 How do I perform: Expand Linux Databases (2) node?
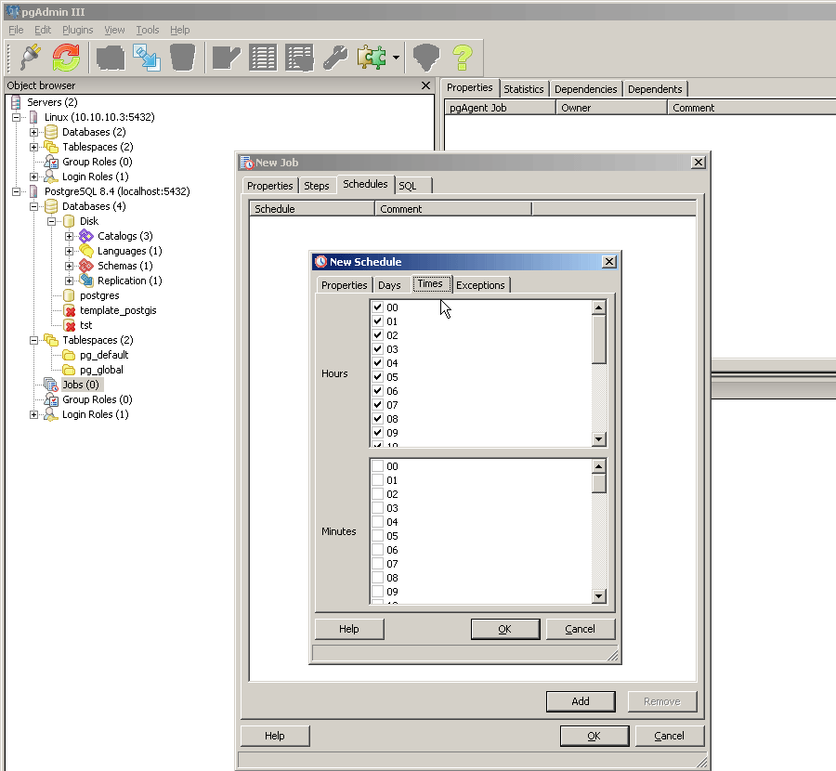coord(33,132)
